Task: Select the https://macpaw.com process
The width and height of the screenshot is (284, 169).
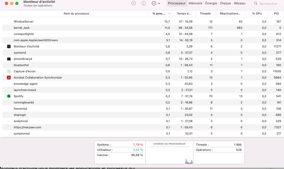Action: tap(27, 128)
